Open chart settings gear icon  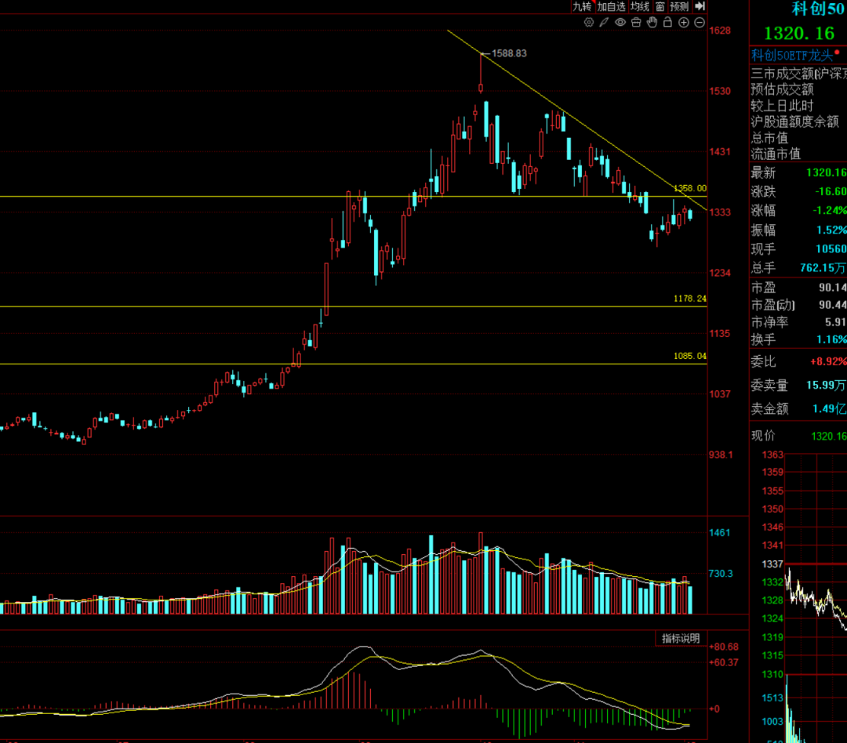tap(589, 23)
